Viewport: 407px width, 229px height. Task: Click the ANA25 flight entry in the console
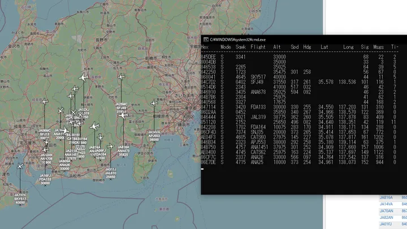(257, 162)
